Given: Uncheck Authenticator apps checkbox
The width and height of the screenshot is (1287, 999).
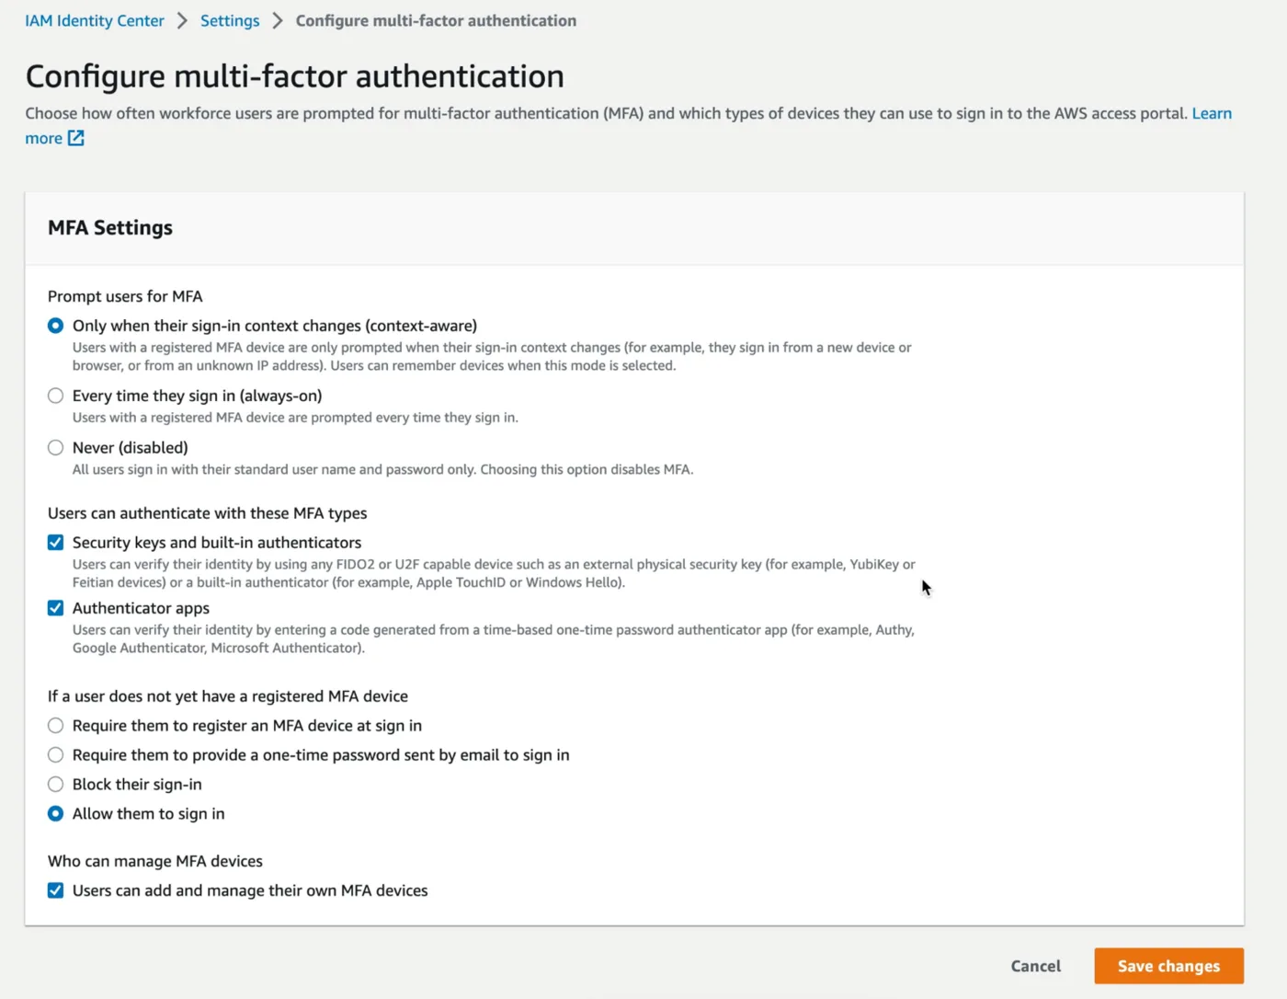Looking at the screenshot, I should pyautogui.click(x=56, y=608).
